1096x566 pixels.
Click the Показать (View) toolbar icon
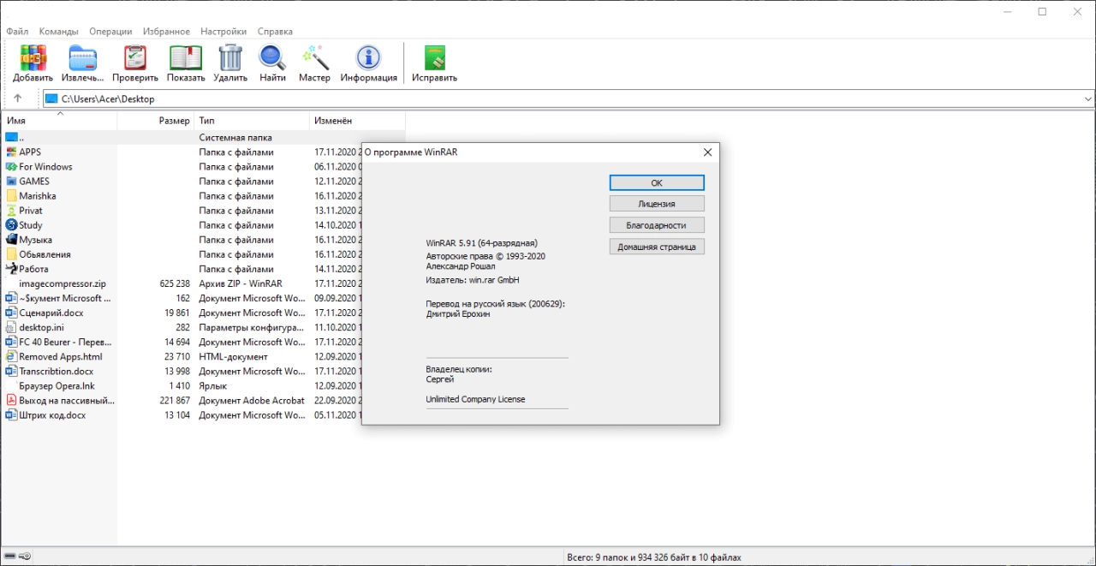click(x=186, y=58)
